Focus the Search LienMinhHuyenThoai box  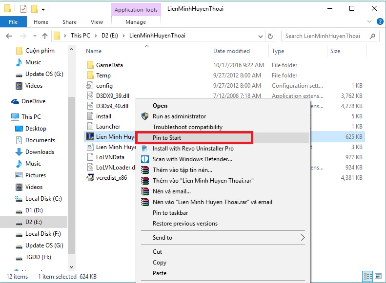(x=330, y=36)
